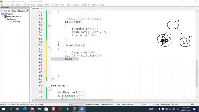Place cursor on curr--; line
199x112 pixels.
[71, 59]
